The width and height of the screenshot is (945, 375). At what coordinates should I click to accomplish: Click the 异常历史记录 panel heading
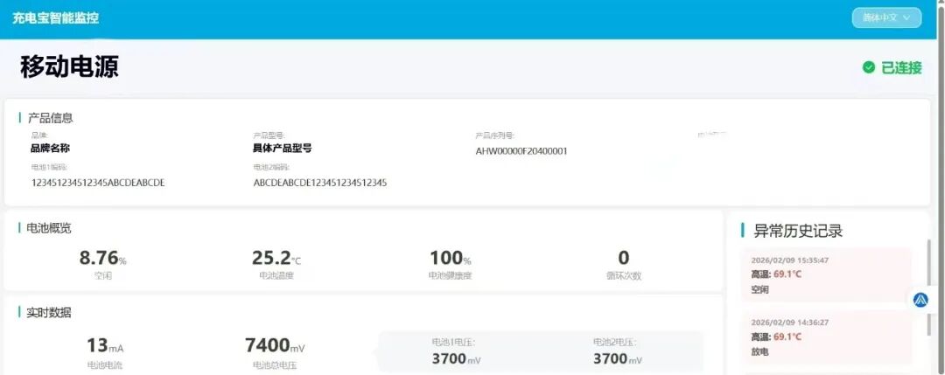[797, 231]
